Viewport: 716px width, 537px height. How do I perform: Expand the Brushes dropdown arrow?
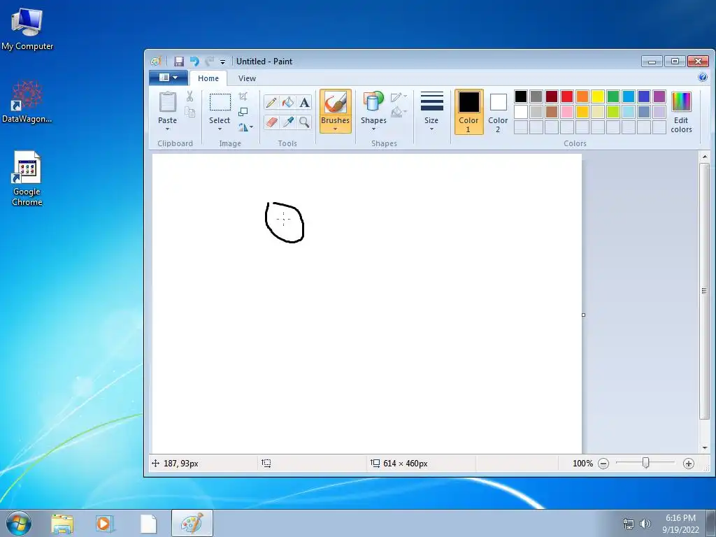pyautogui.click(x=335, y=129)
